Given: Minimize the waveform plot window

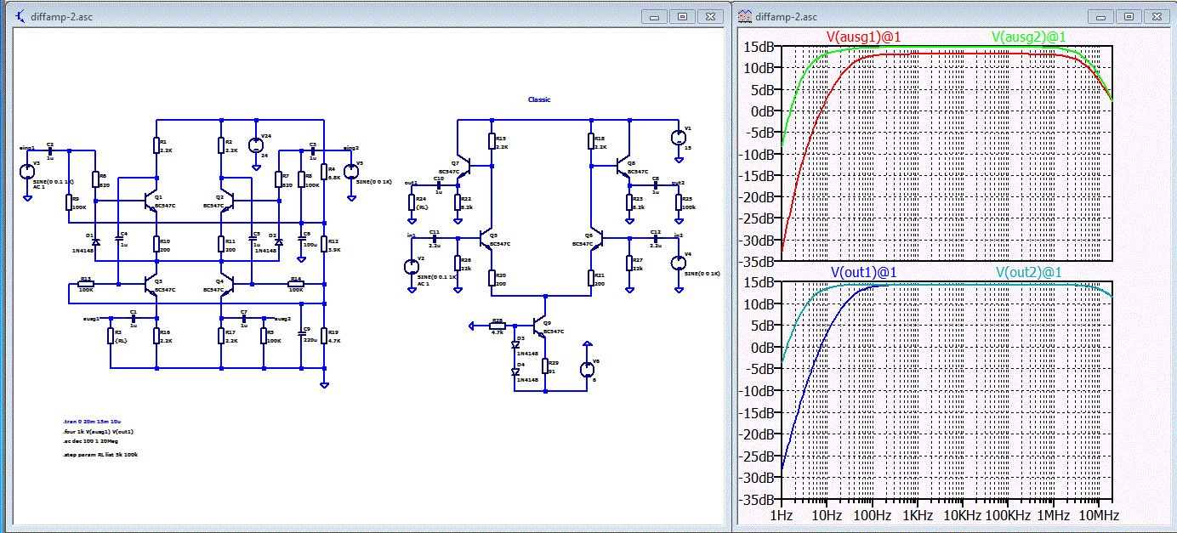Looking at the screenshot, I should (1100, 16).
